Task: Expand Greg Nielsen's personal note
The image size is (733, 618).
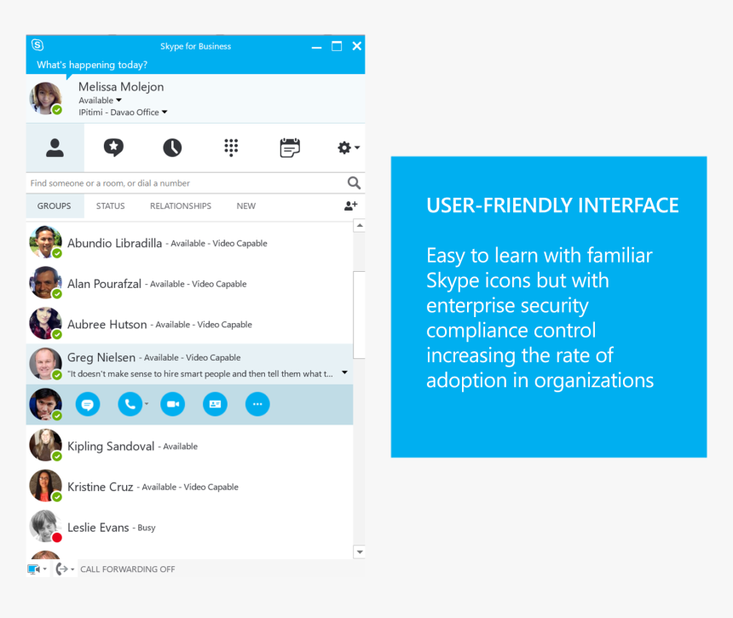Action: coord(344,373)
